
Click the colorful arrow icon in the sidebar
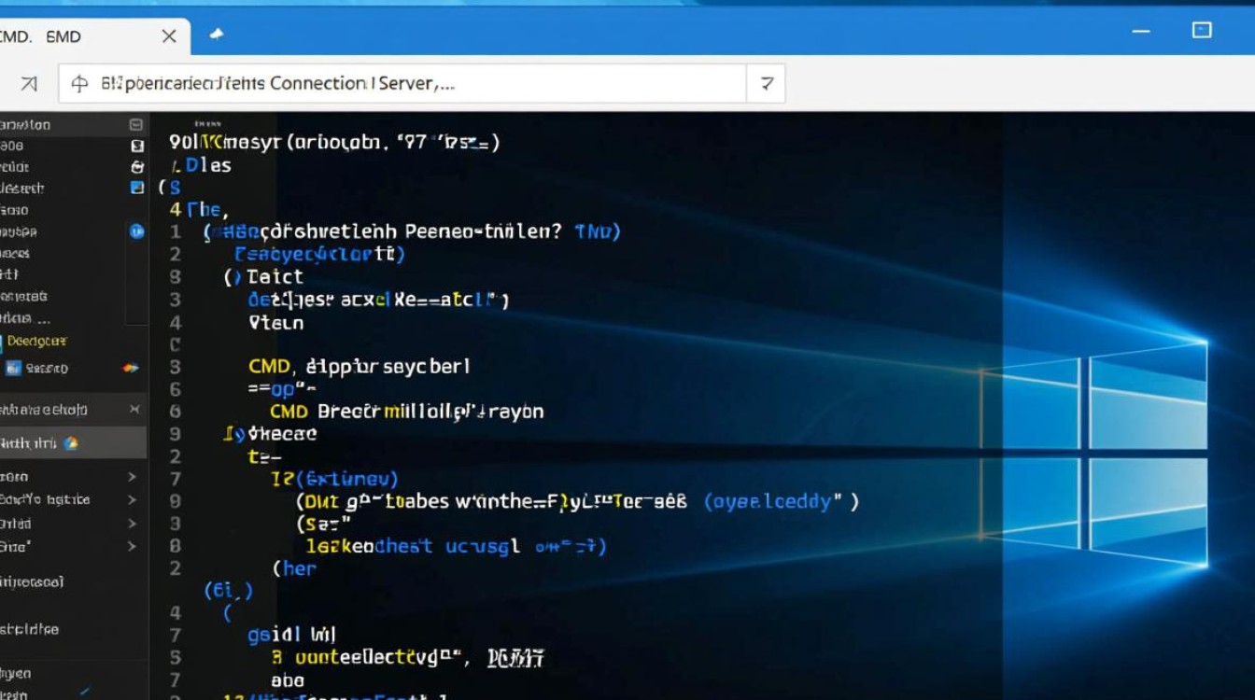pyautogui.click(x=131, y=368)
